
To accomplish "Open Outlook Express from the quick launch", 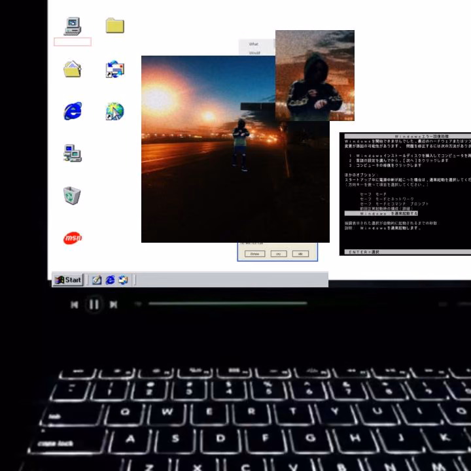I will click(x=123, y=280).
